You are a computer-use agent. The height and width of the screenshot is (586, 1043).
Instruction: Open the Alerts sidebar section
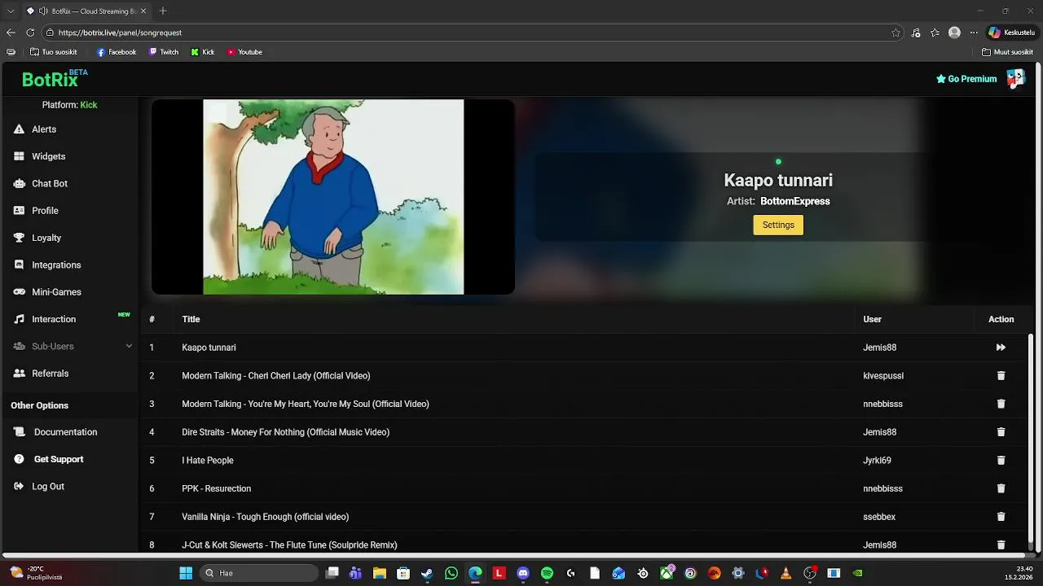[43, 129]
